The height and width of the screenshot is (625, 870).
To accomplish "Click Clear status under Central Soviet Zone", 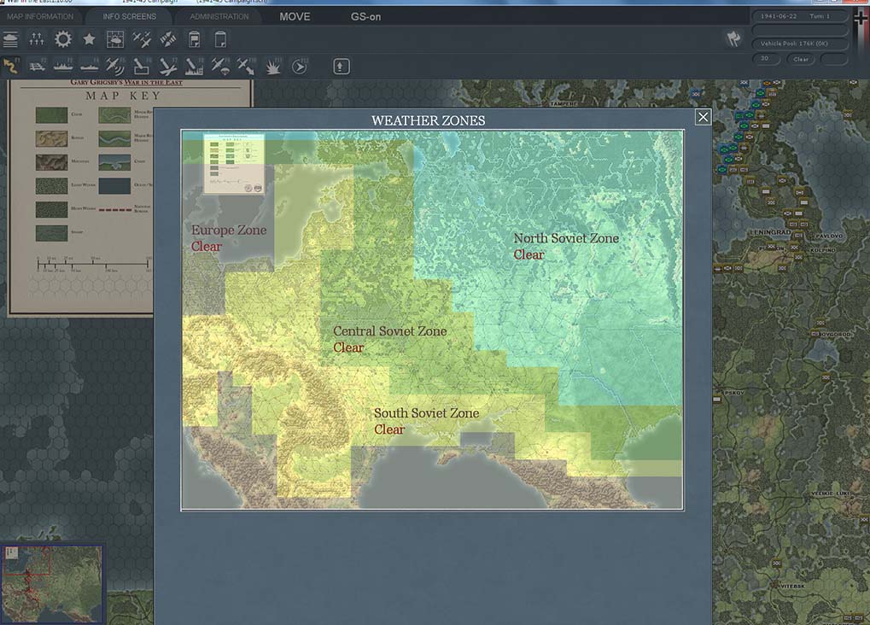I will tap(348, 348).
